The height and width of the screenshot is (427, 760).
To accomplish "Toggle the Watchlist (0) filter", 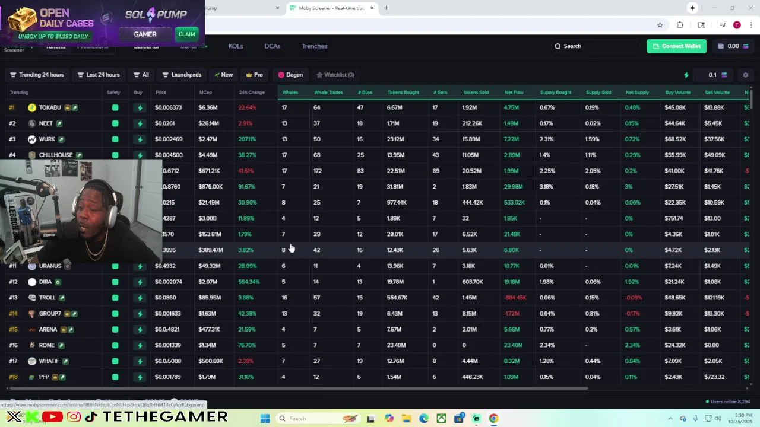I will tap(335, 75).
